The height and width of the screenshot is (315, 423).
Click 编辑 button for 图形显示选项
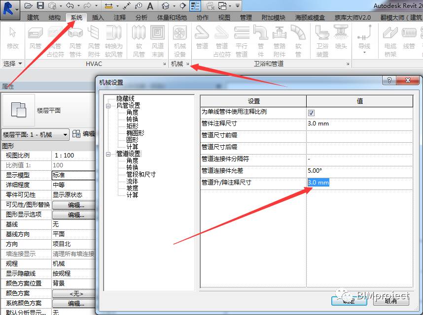pyautogui.click(x=74, y=215)
